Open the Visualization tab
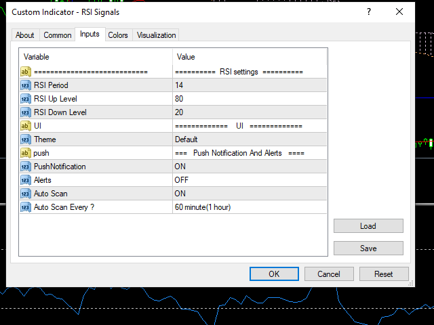This screenshot has height=325, width=434. [x=156, y=35]
